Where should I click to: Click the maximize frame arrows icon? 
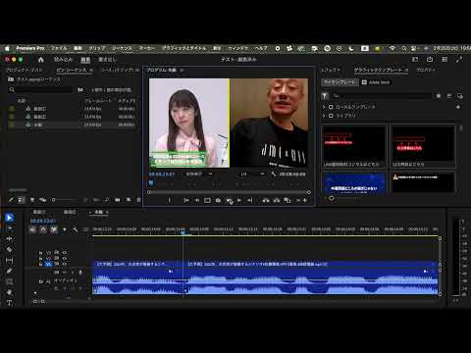pos(459,59)
